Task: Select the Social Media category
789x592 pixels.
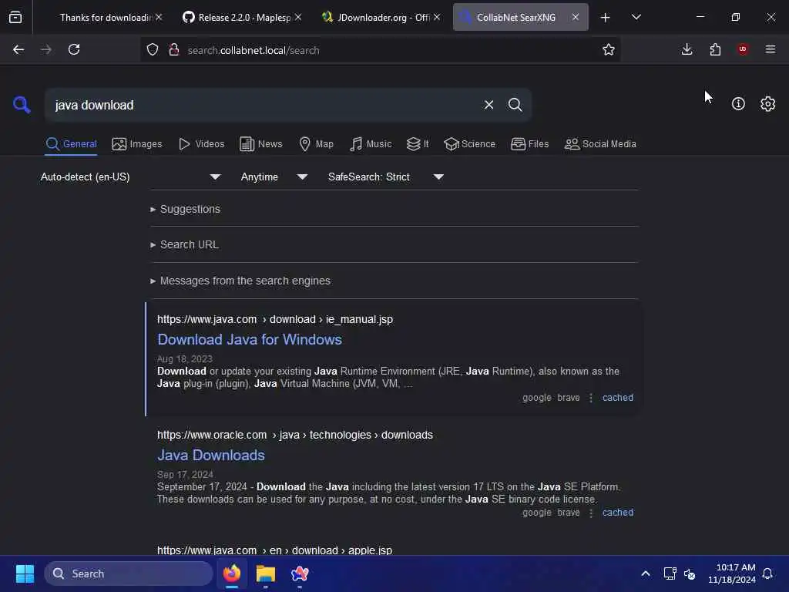Action: [x=600, y=144]
